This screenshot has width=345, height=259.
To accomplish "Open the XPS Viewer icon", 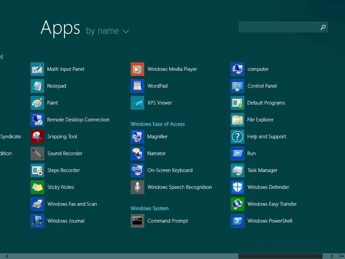I will coord(137,103).
